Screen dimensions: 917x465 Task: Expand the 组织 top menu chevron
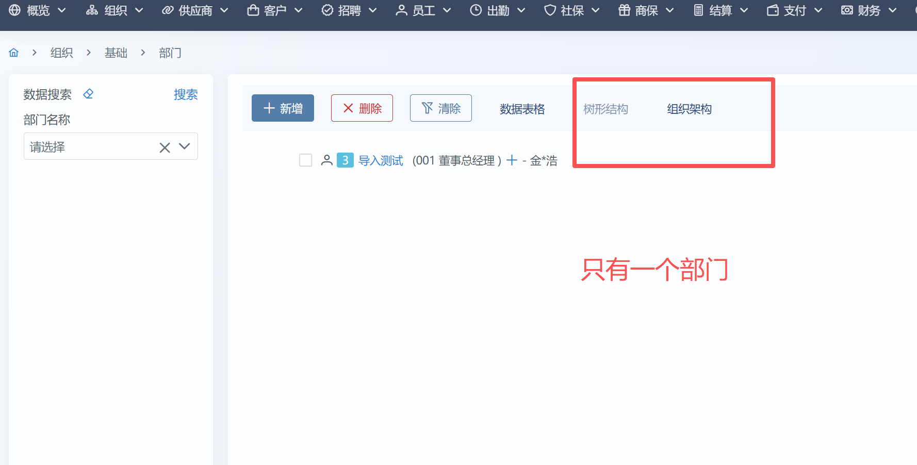pyautogui.click(x=139, y=10)
